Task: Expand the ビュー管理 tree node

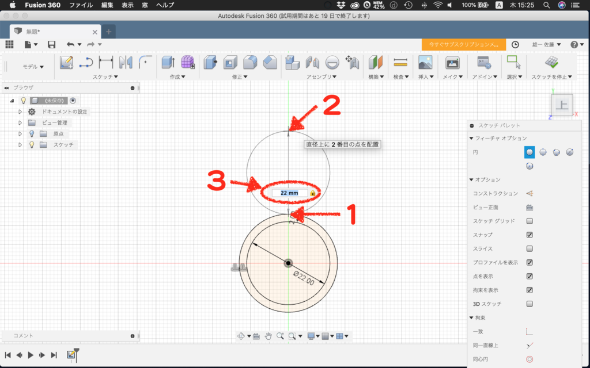Action: coord(20,123)
